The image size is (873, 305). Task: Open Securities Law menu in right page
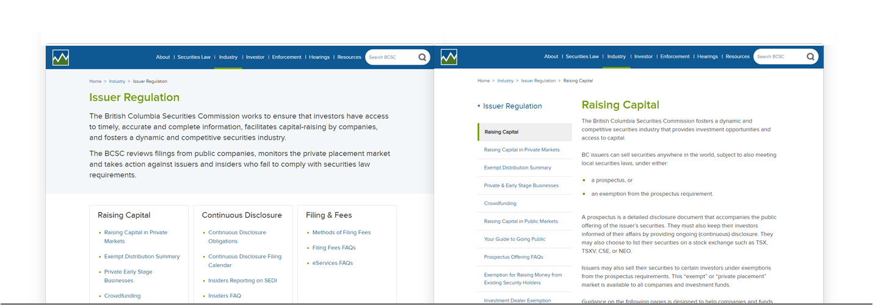(x=582, y=57)
